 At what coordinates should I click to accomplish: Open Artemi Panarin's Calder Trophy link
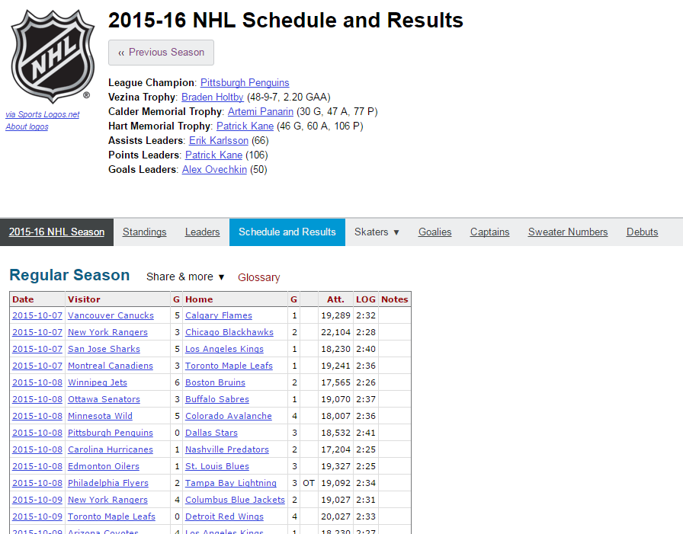pos(260,111)
